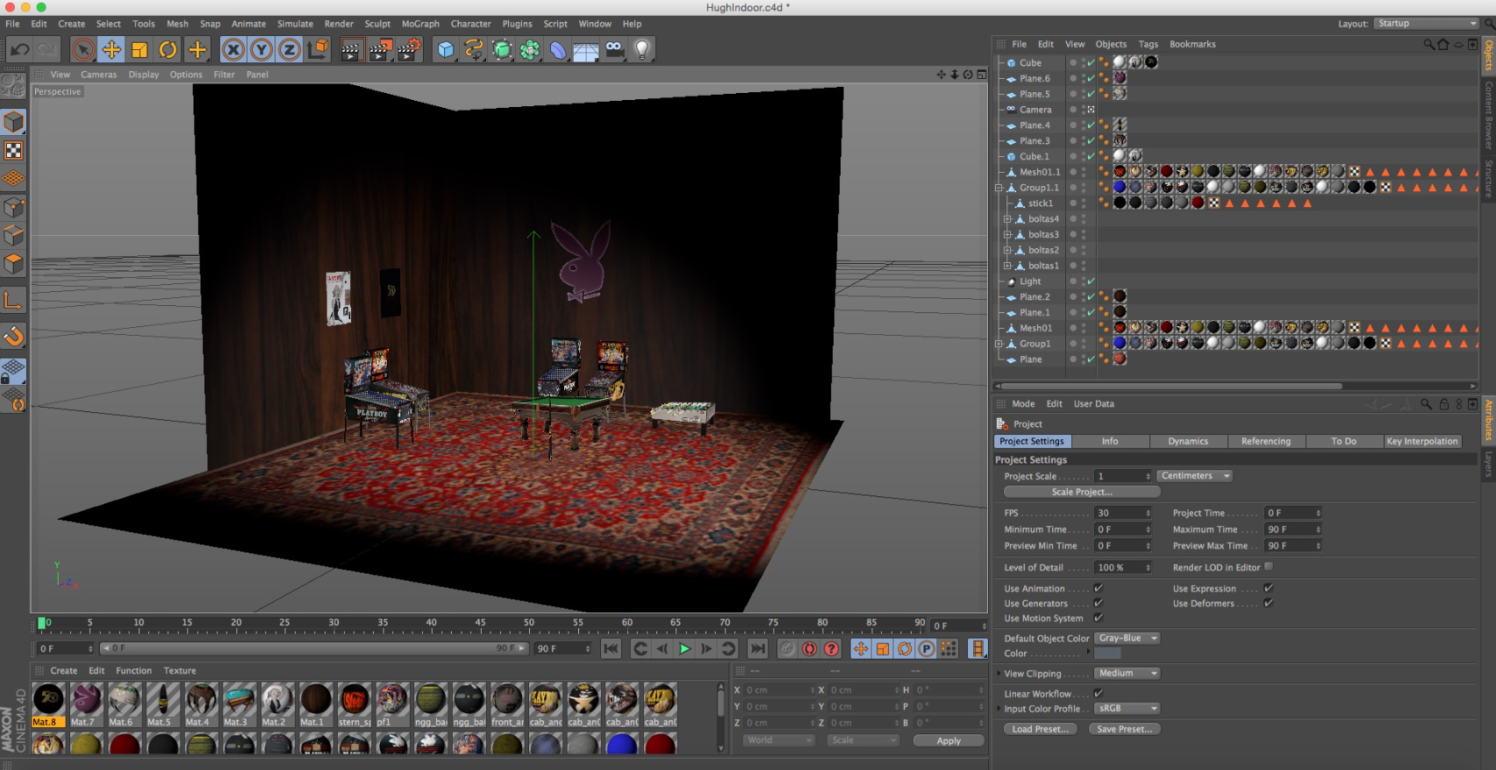The width and height of the screenshot is (1496, 770).
Task: Click the record active objects keyframe button
Action: pyautogui.click(x=809, y=649)
